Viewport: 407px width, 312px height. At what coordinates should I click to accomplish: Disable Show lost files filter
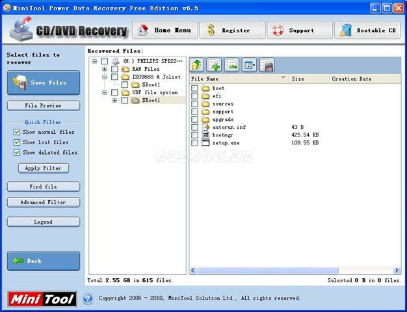(17, 142)
